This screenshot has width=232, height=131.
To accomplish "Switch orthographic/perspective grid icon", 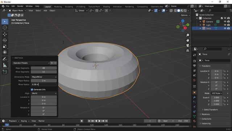I will pyautogui.click(x=188, y=51).
